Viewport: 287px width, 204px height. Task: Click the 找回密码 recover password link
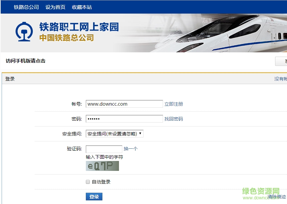174,119
